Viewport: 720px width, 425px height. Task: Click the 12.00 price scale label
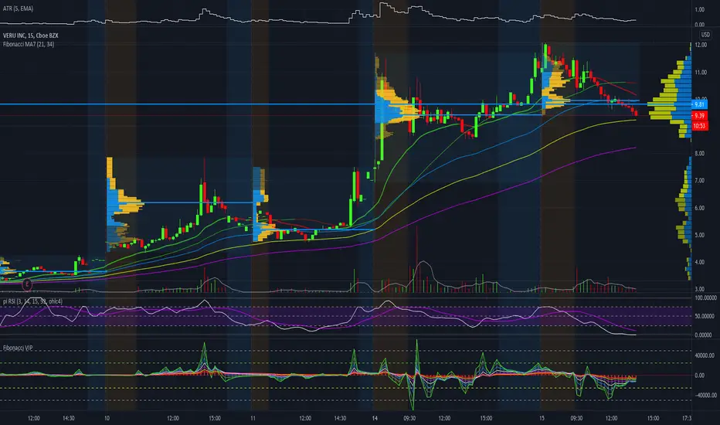click(x=700, y=45)
